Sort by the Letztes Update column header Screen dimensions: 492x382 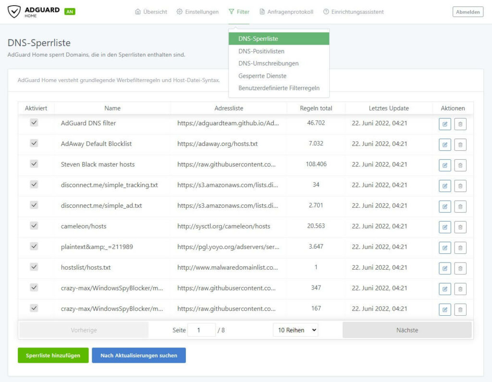point(389,108)
